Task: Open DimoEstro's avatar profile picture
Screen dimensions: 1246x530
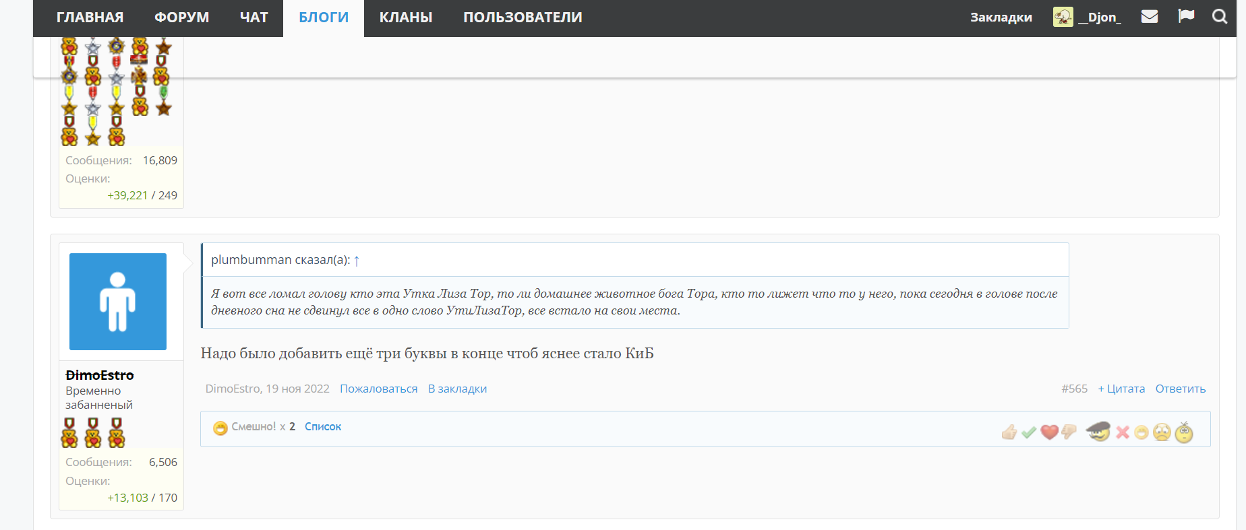Action: click(118, 302)
